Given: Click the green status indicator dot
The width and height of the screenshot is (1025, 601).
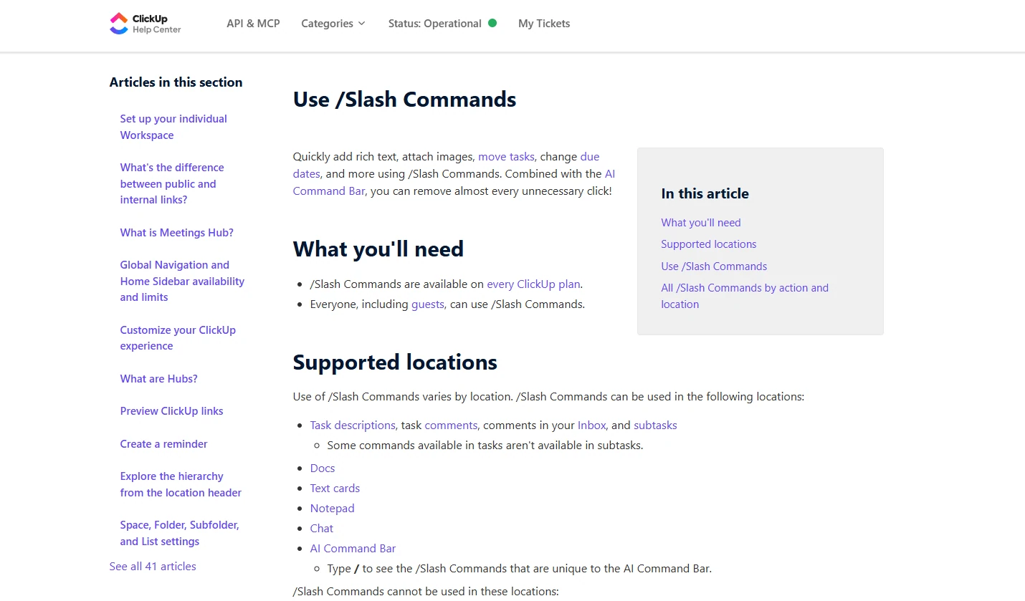Looking at the screenshot, I should tap(492, 23).
